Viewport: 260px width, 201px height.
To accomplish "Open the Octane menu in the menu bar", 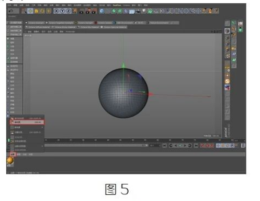I will (127, 5).
